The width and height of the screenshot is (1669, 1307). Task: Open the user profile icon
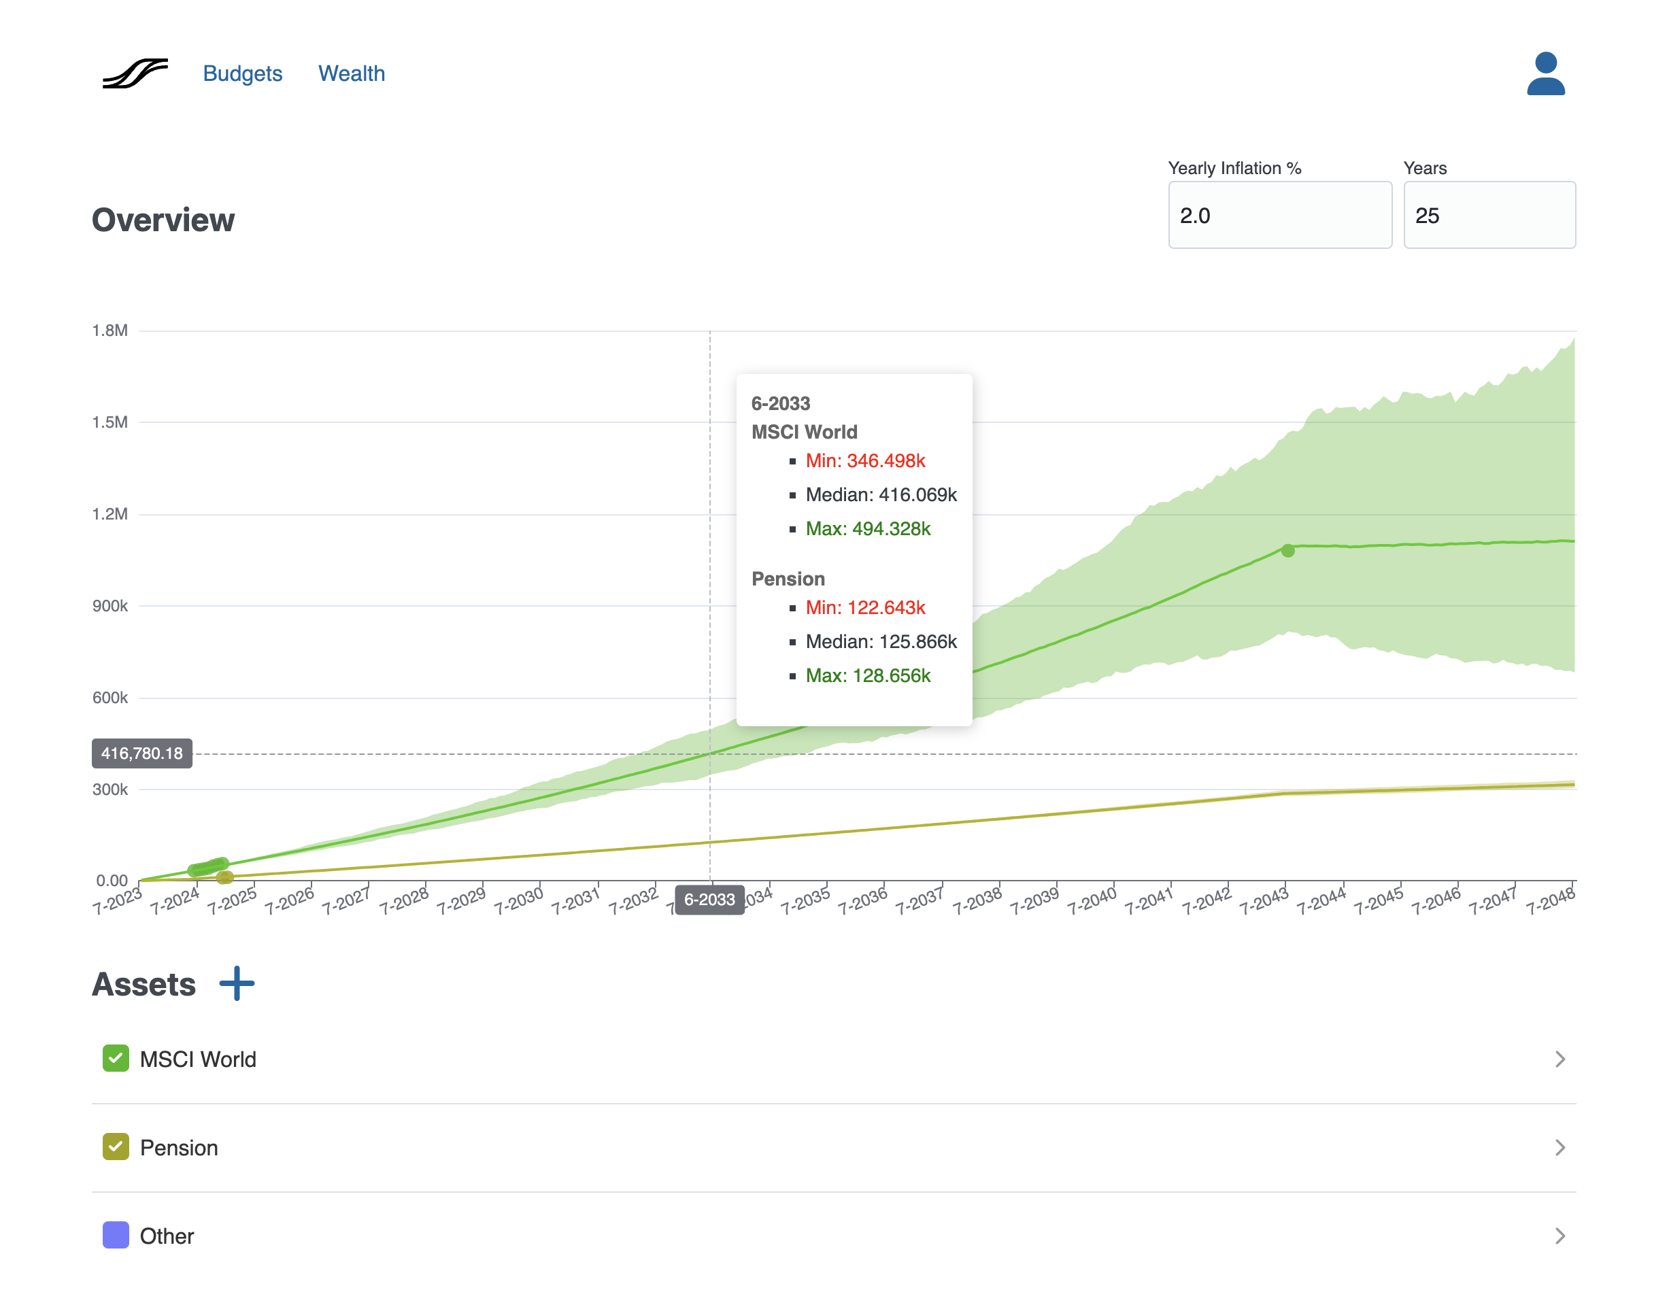(x=1545, y=73)
